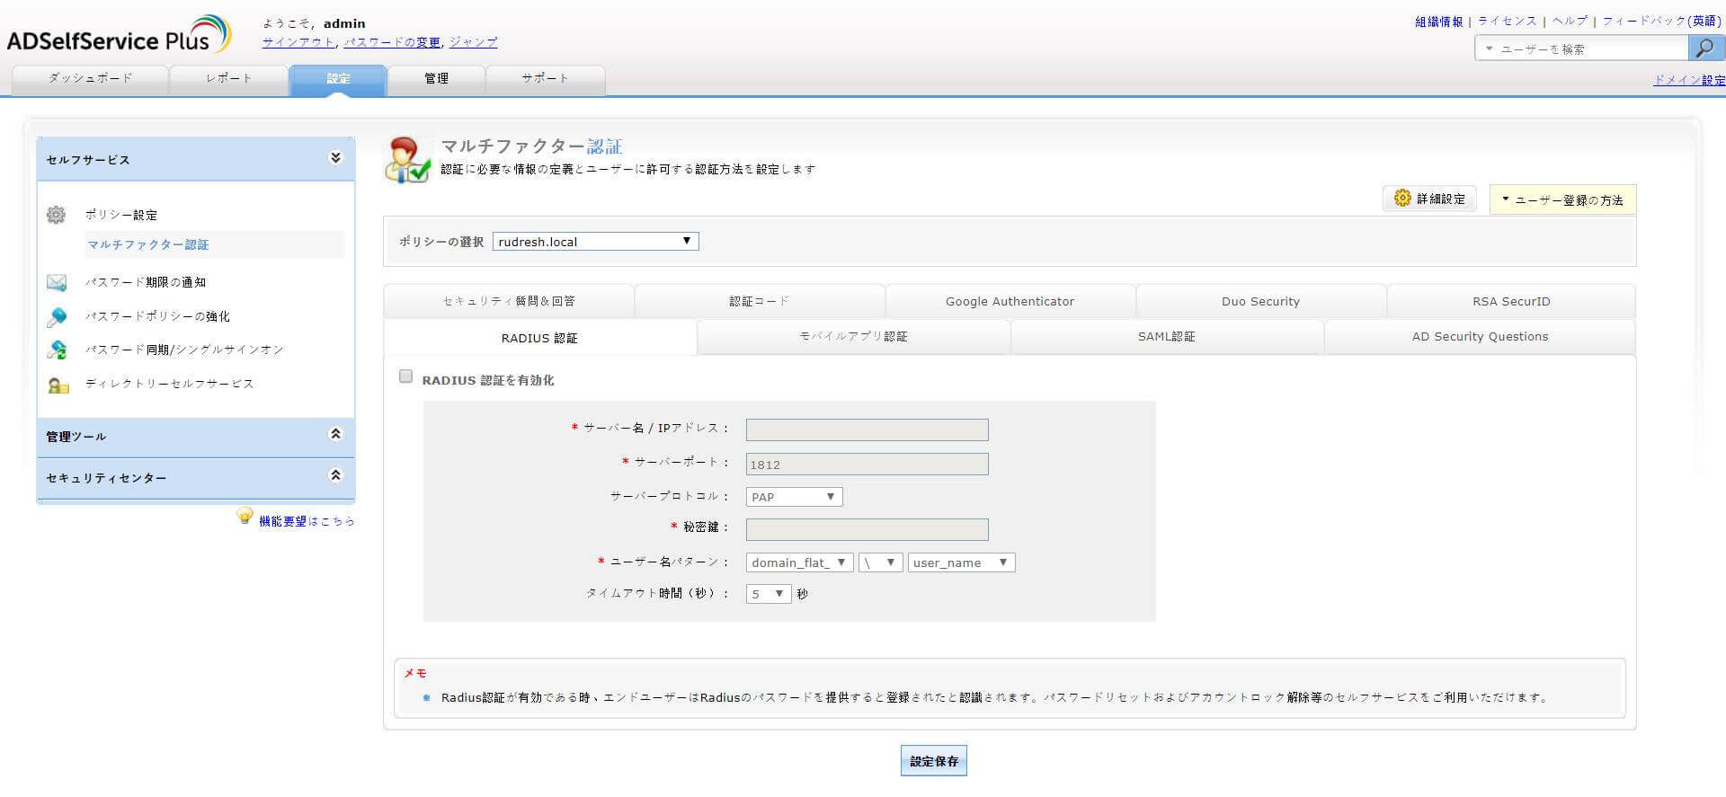Open the ユーザー登録の方法 dropdown
This screenshot has height=797, width=1726.
tap(1562, 199)
